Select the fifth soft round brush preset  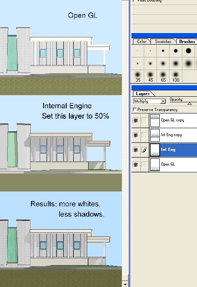188,64
